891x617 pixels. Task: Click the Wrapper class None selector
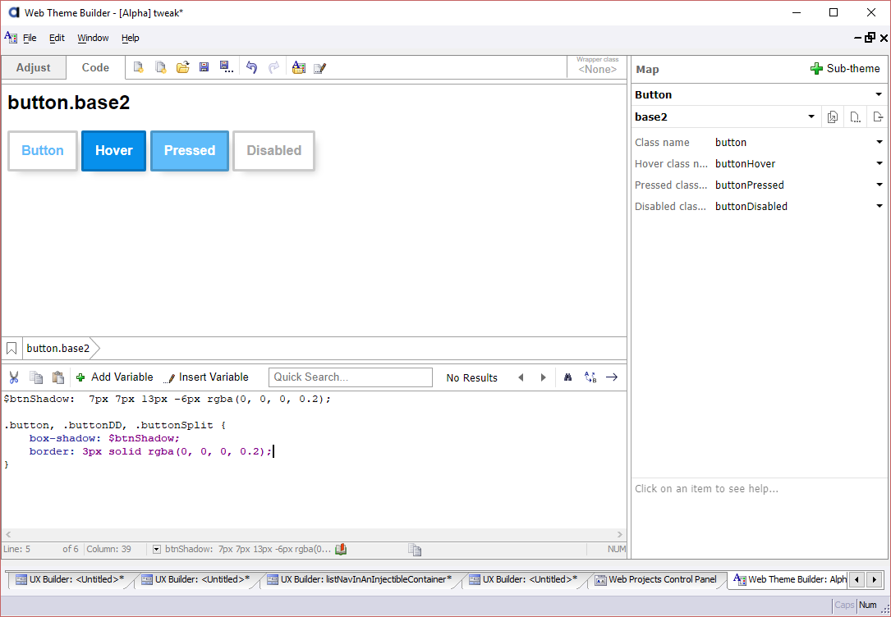point(597,66)
